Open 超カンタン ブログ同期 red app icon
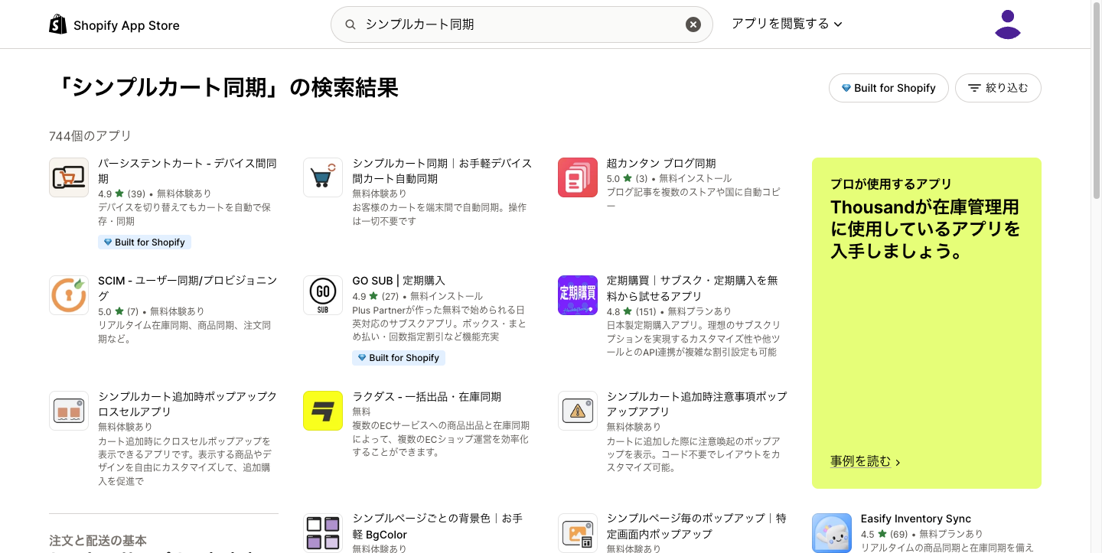The height and width of the screenshot is (553, 1102). 578,177
